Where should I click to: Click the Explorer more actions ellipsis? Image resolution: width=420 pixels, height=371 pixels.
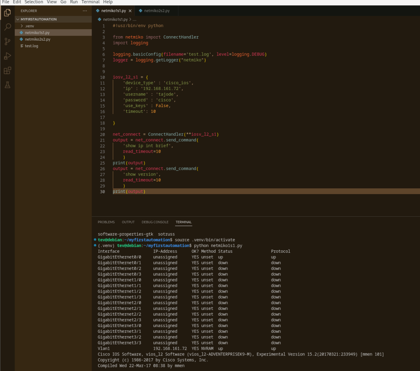pos(84,11)
